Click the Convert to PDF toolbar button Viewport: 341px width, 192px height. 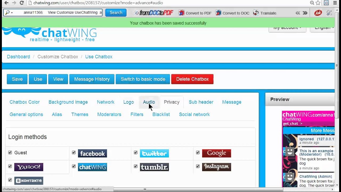click(195, 13)
